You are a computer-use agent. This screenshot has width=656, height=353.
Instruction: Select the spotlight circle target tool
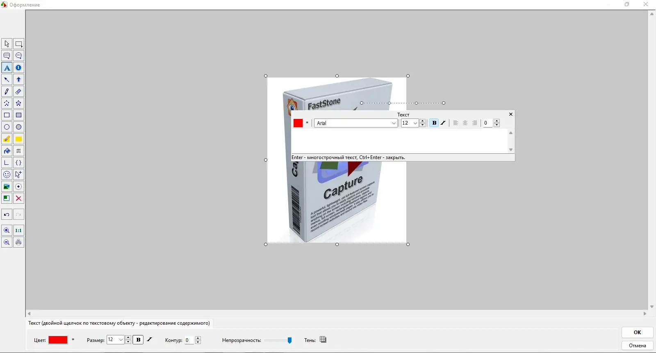click(x=18, y=187)
